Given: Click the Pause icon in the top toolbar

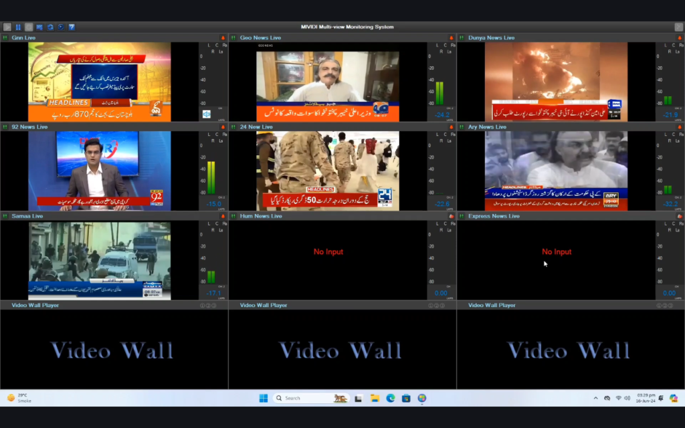Looking at the screenshot, I should [19, 27].
